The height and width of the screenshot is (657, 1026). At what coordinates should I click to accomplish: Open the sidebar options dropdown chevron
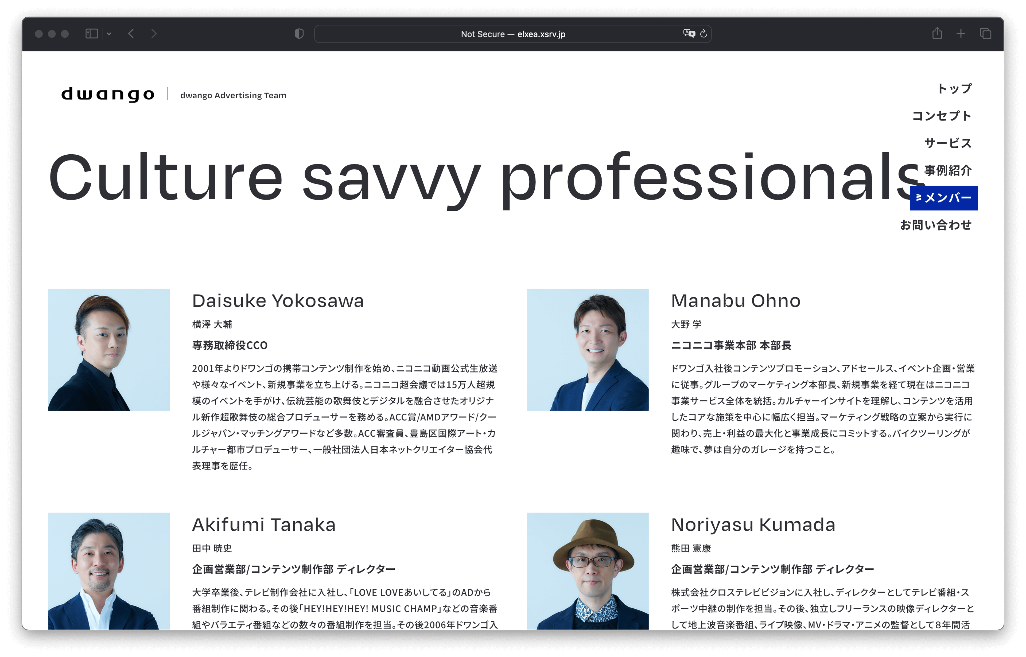[x=109, y=34]
